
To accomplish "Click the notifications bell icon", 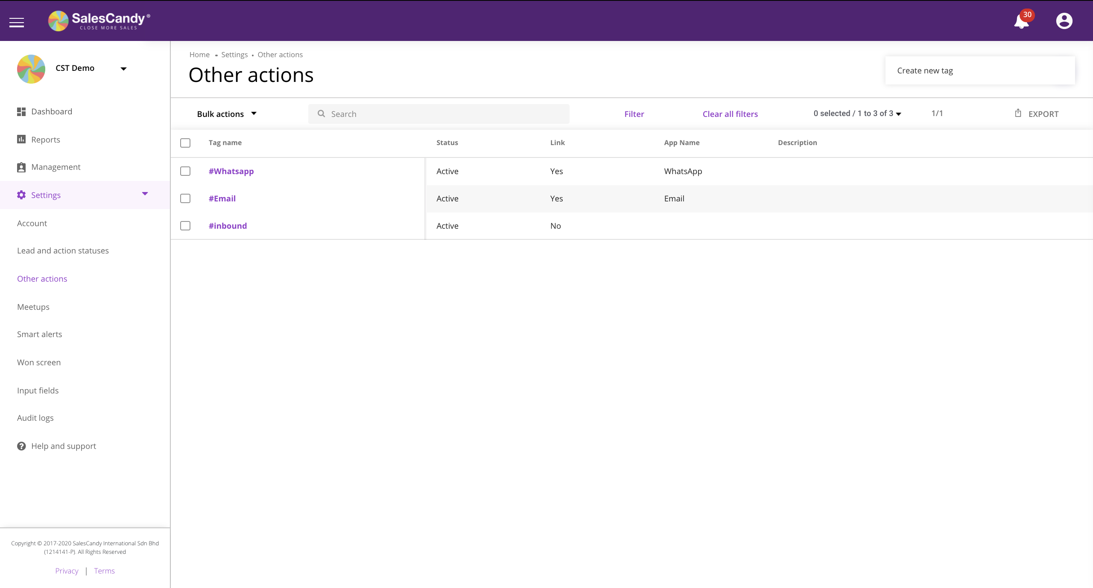I will pyautogui.click(x=1021, y=21).
